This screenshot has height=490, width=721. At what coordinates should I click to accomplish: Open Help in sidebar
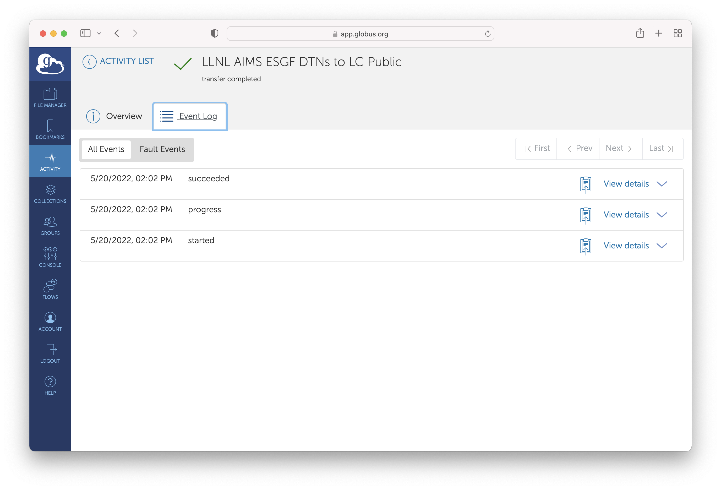pos(50,385)
